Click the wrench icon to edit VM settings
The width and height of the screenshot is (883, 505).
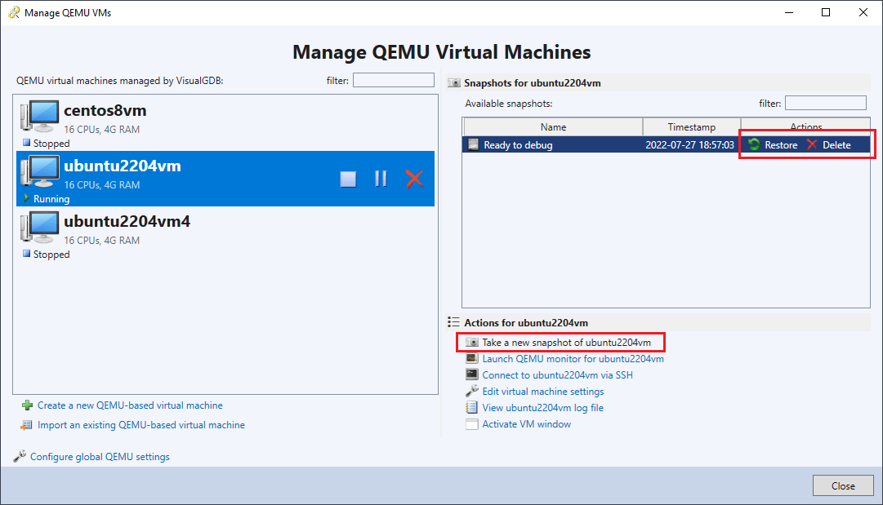[473, 391]
